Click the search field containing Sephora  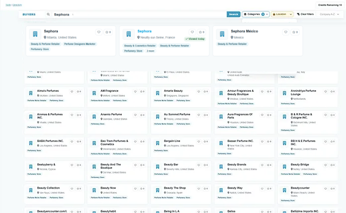point(139,14)
